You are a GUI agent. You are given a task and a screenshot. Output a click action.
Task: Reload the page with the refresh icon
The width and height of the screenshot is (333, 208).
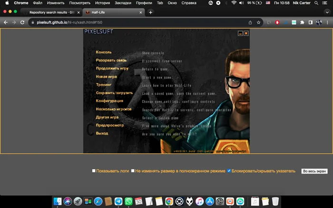[x=22, y=22]
